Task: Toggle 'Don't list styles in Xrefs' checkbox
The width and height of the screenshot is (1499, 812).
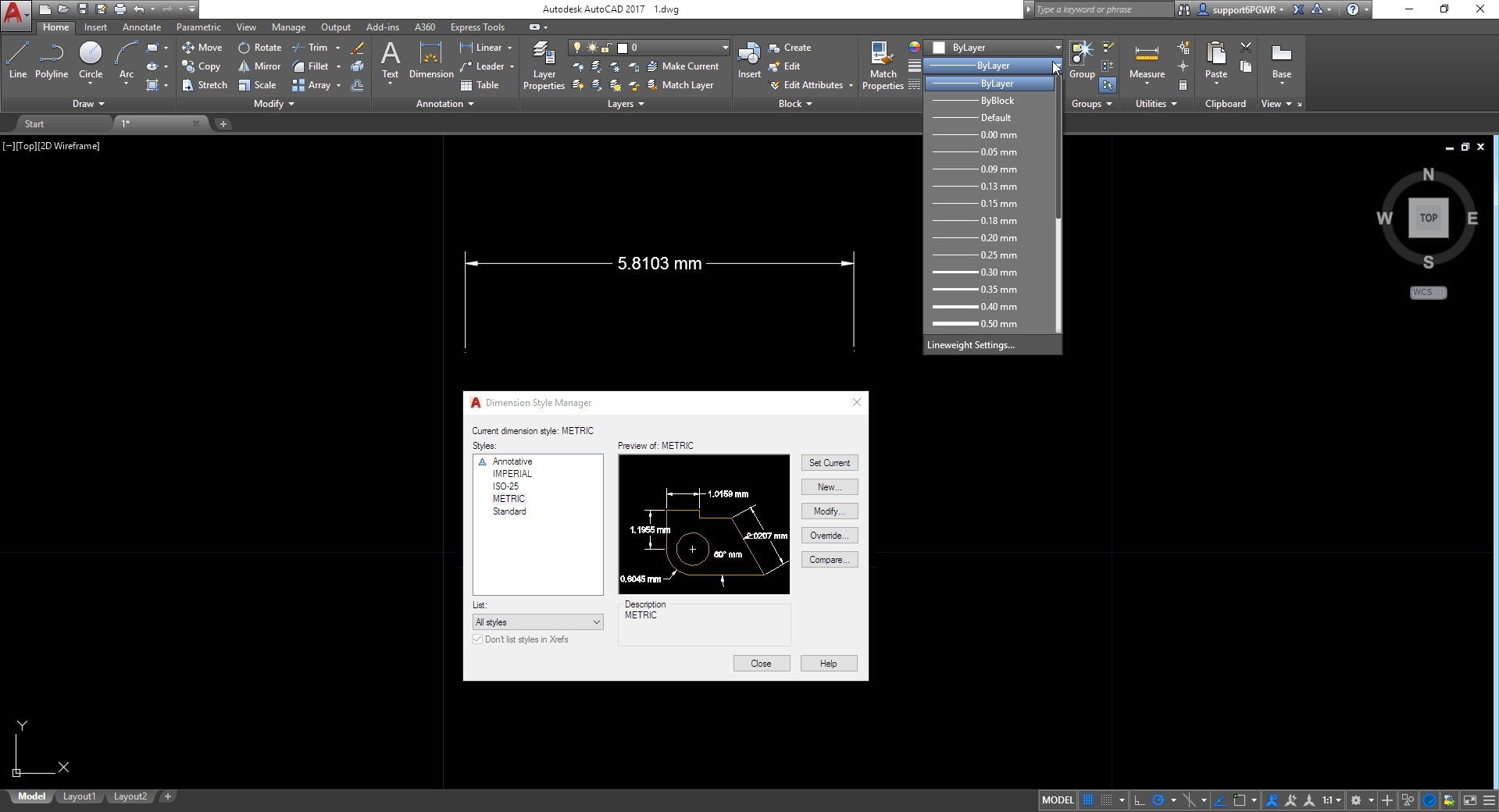Action: [x=478, y=639]
